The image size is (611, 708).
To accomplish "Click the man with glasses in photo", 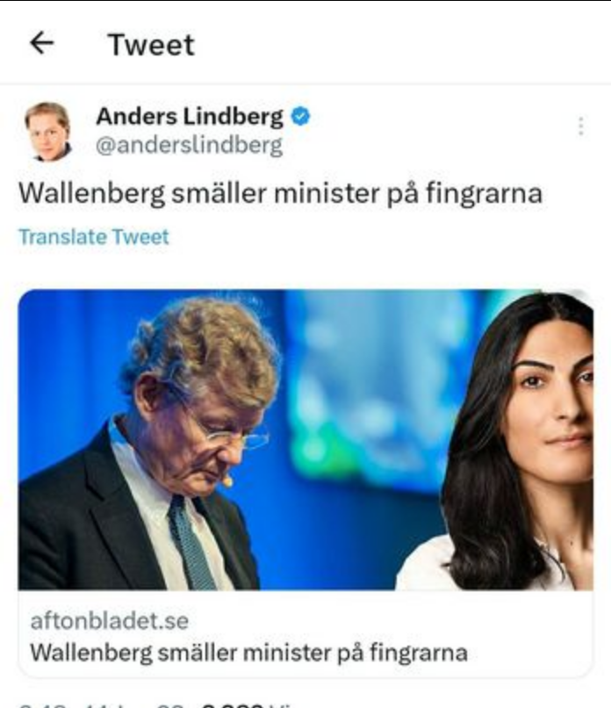I will (149, 447).
